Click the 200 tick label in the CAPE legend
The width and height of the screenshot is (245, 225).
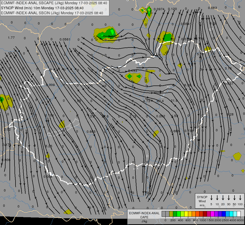tap(173, 220)
